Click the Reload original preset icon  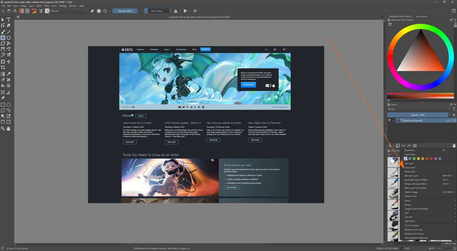tap(105, 11)
